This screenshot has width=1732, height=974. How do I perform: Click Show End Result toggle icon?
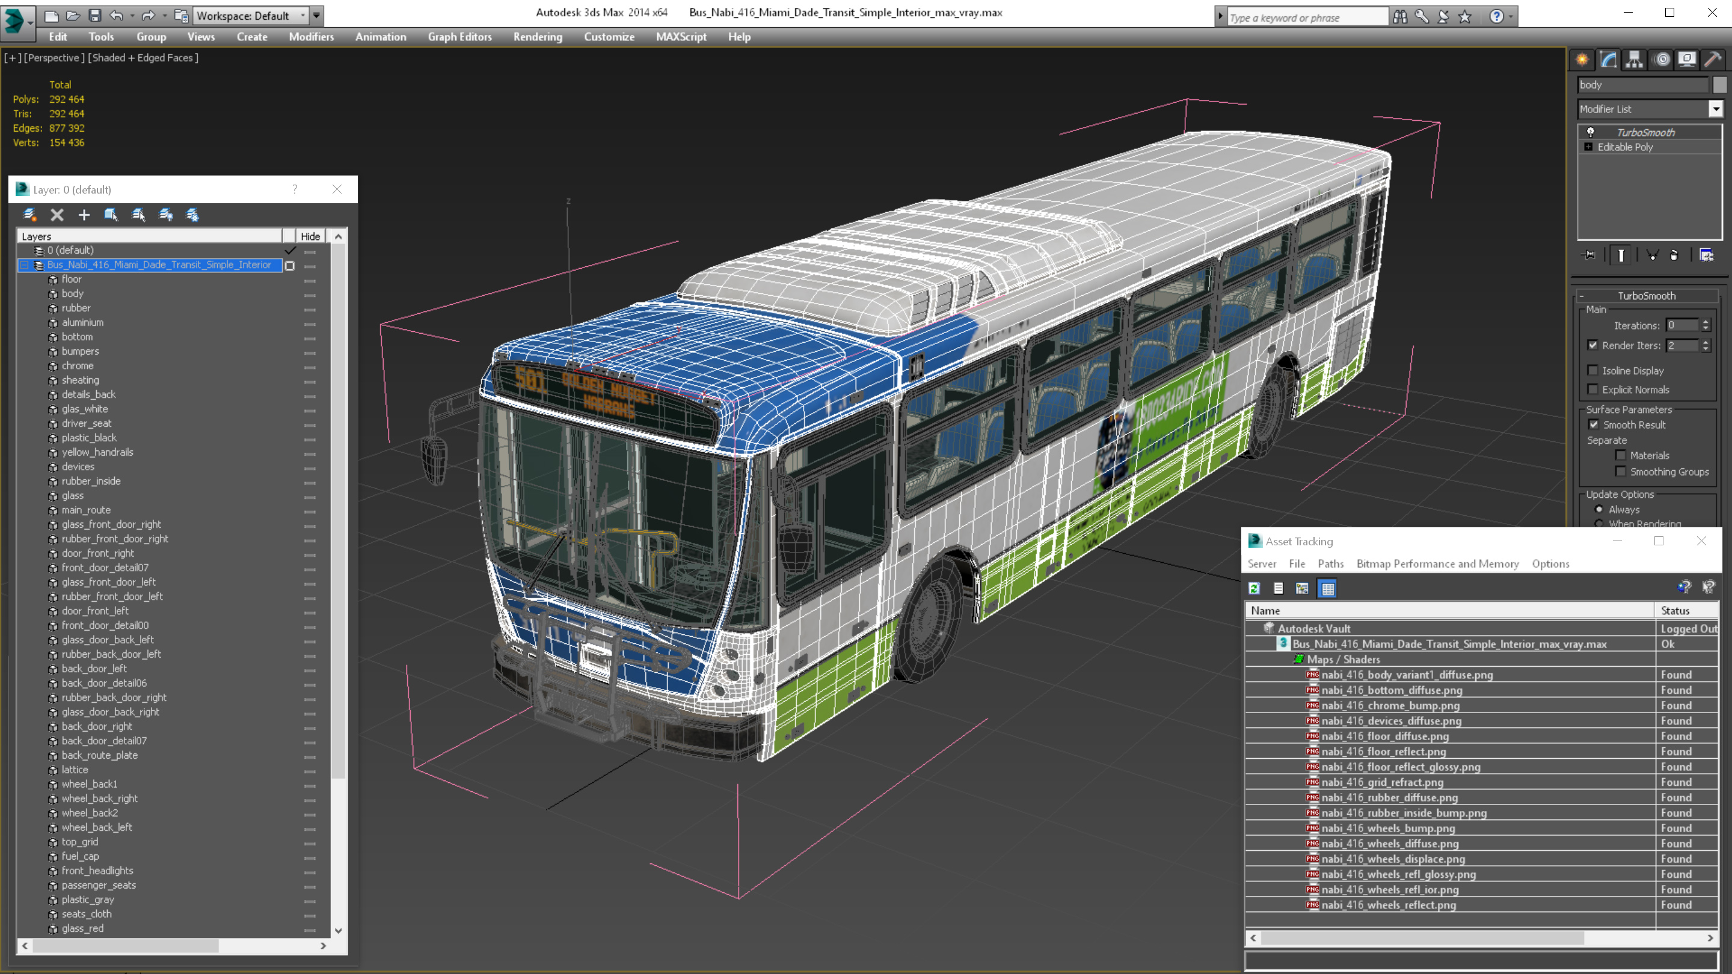point(1621,256)
